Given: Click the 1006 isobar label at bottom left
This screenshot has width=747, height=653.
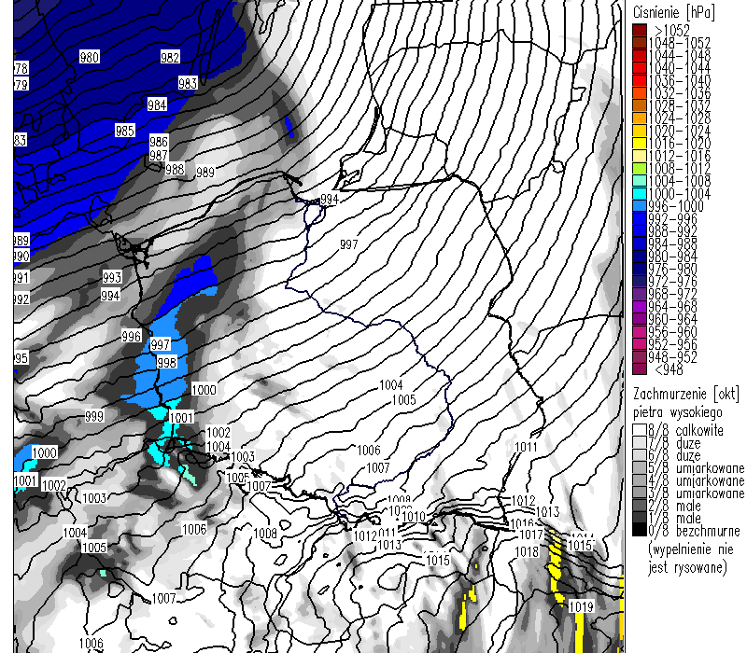Looking at the screenshot, I should point(91,644).
